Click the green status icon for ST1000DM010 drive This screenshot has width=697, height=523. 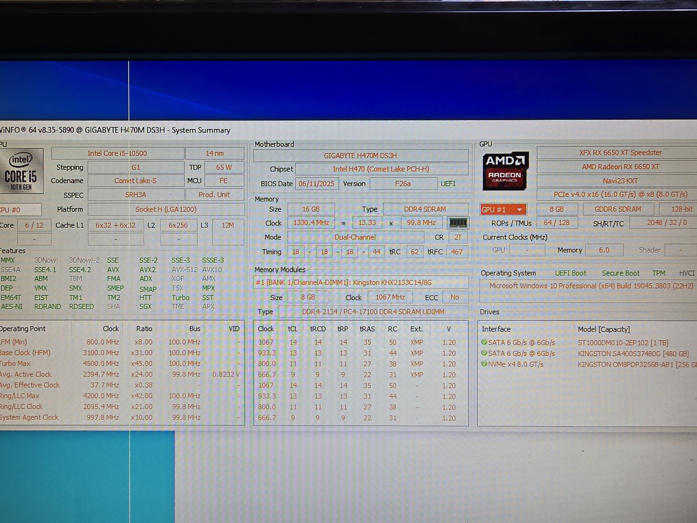[484, 342]
